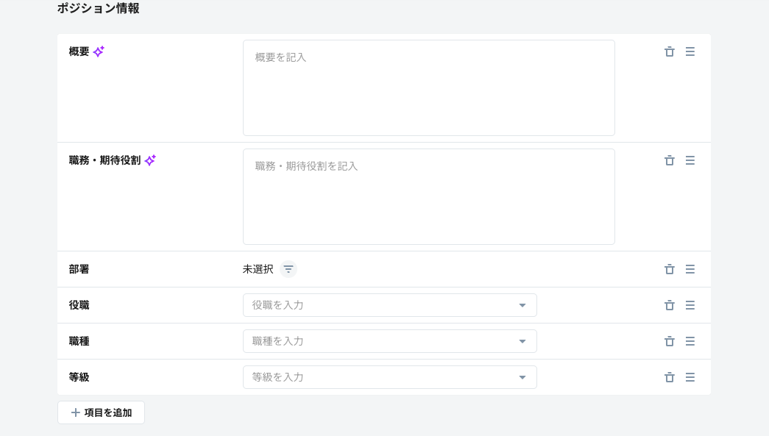Open the 部署 filter selector next to 未選択
This screenshot has width=769, height=436.
click(288, 269)
